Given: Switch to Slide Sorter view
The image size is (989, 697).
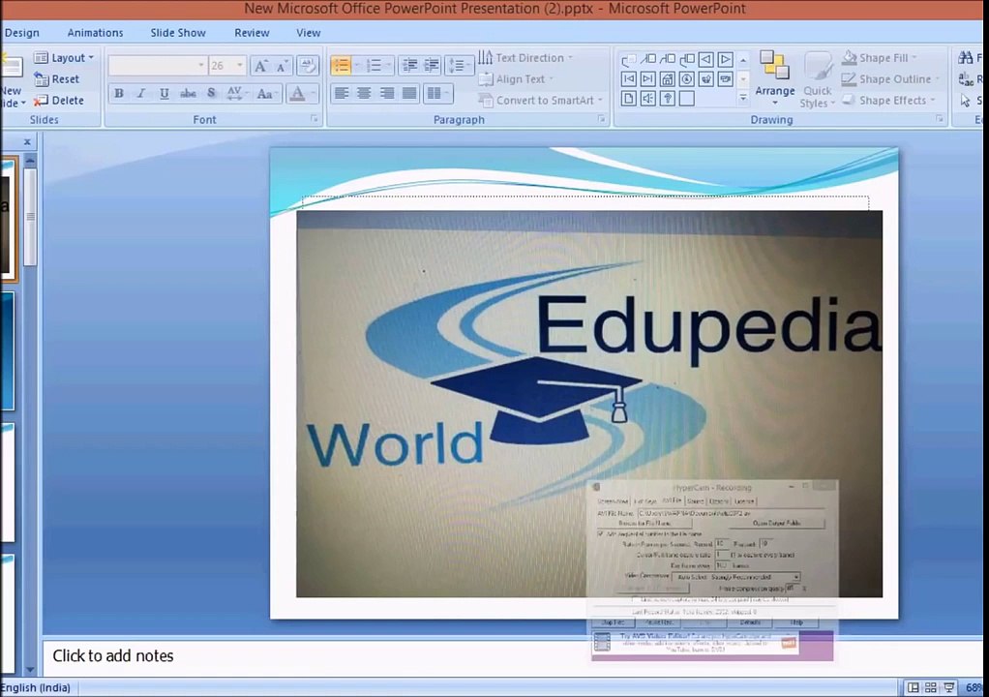Looking at the screenshot, I should tap(930, 687).
